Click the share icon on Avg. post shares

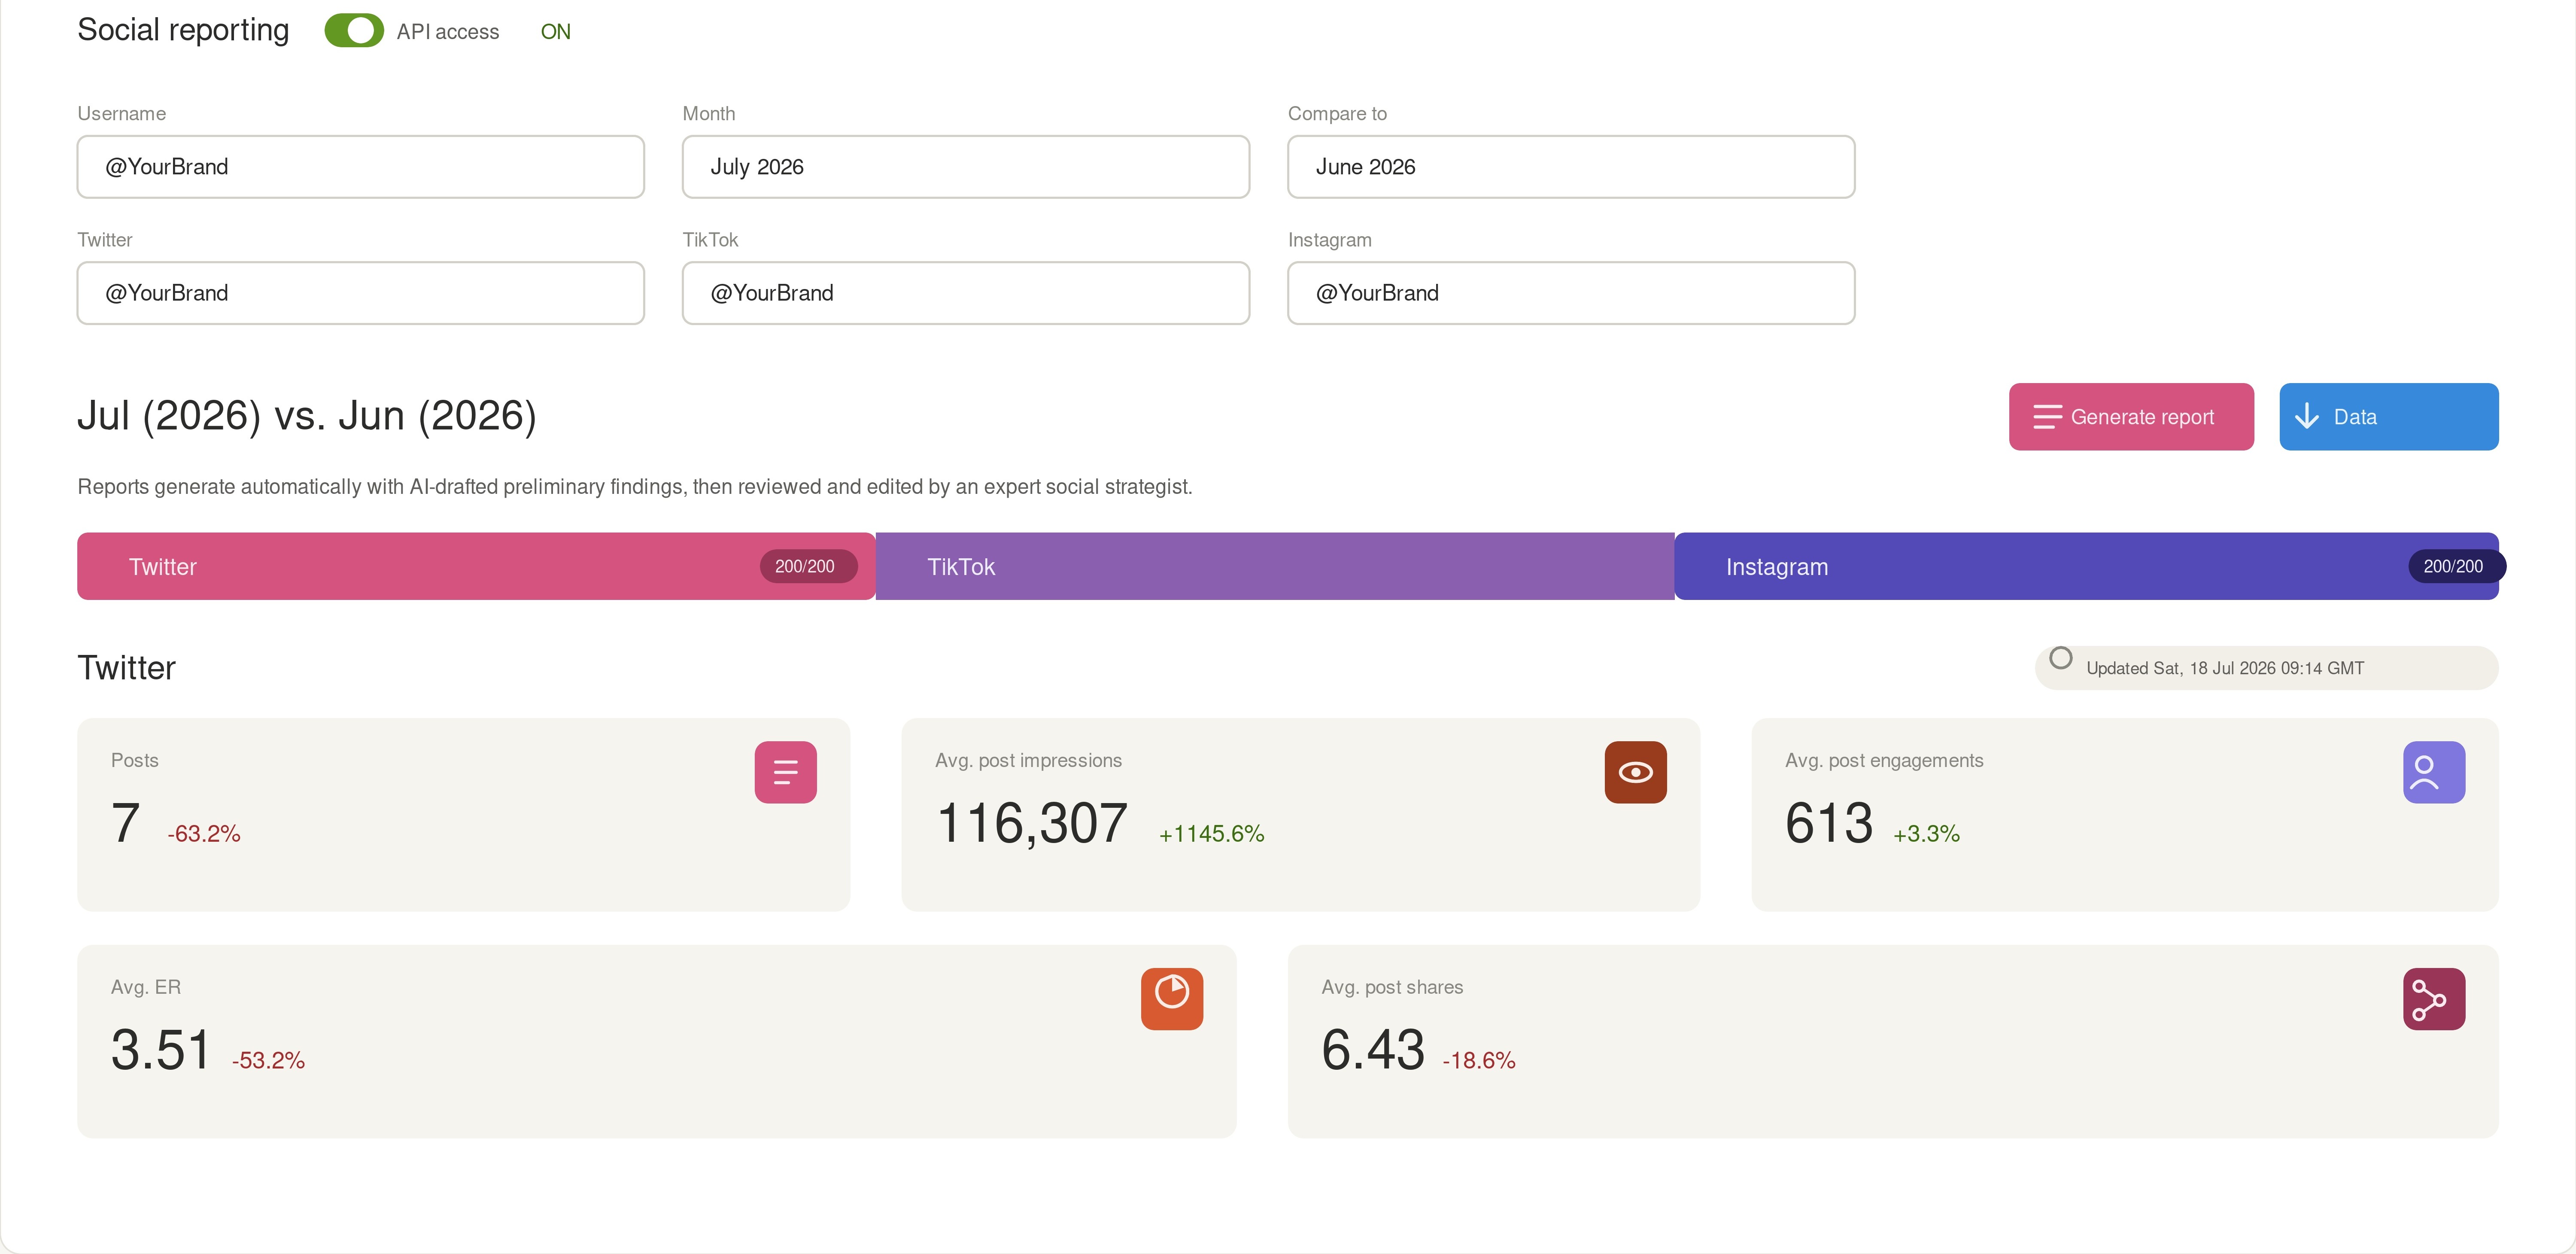pyautogui.click(x=2434, y=999)
